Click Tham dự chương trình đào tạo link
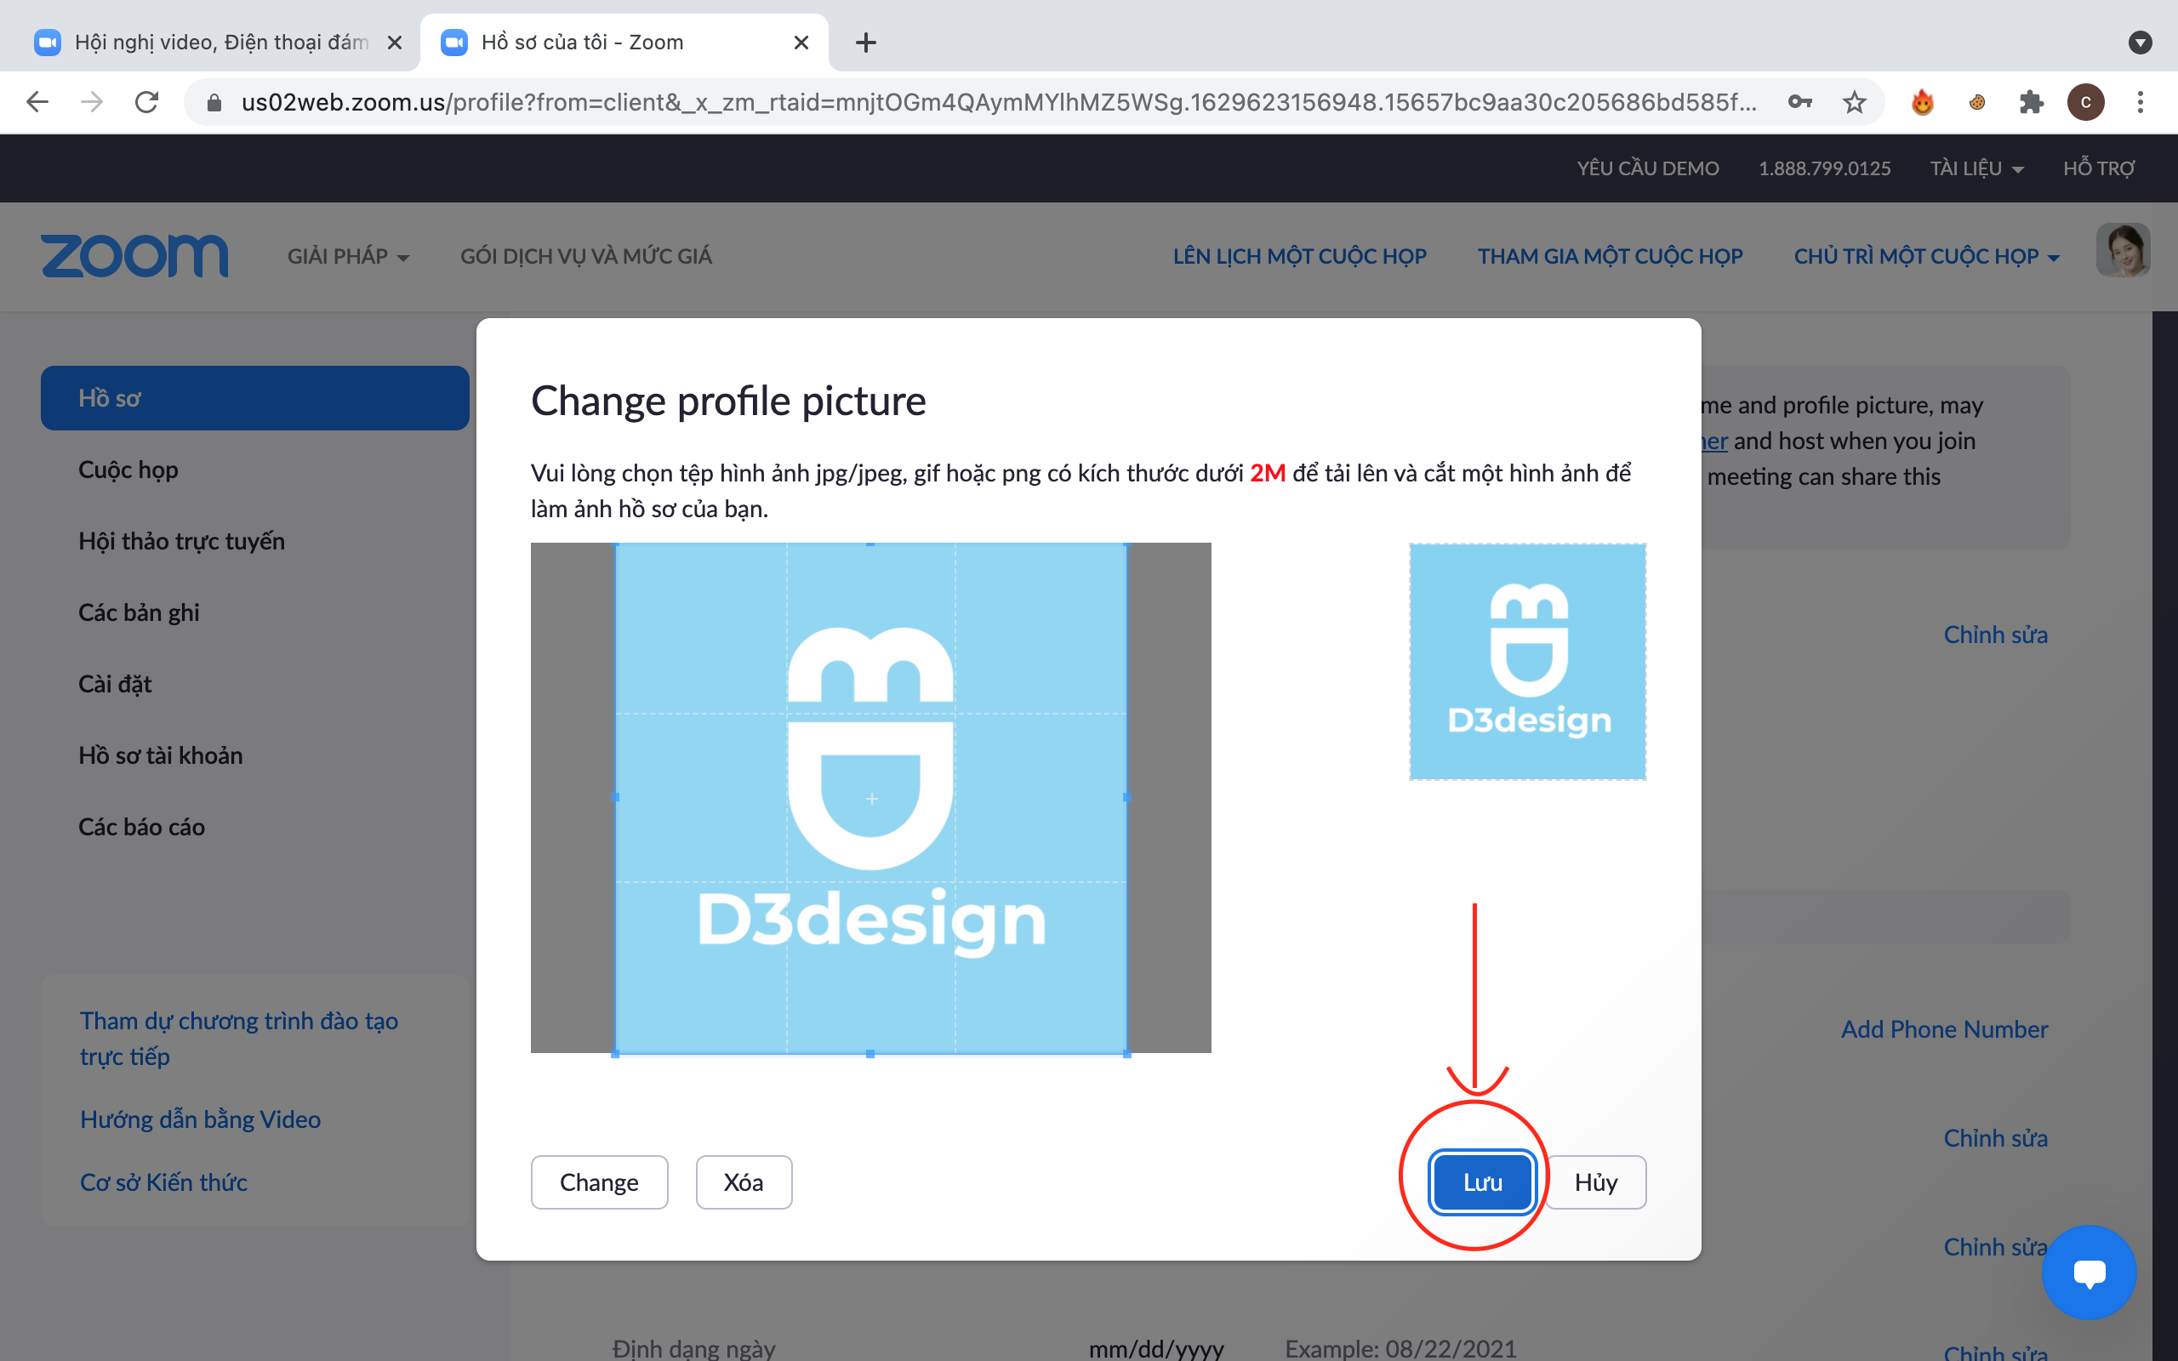The width and height of the screenshot is (2178, 1361). 238,1039
